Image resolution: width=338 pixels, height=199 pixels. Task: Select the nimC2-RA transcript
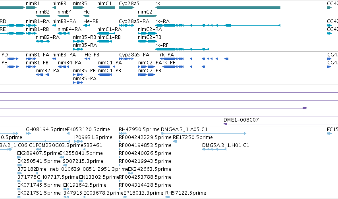pyautogui.click(x=147, y=33)
